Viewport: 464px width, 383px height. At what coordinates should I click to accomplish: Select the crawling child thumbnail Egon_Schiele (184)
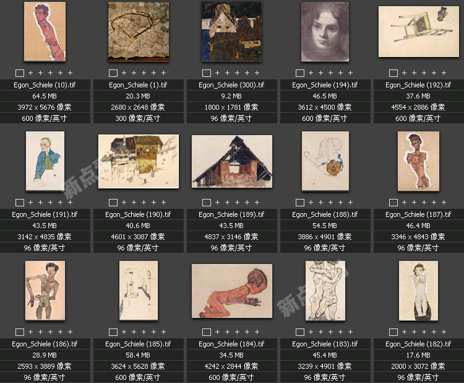(232, 291)
